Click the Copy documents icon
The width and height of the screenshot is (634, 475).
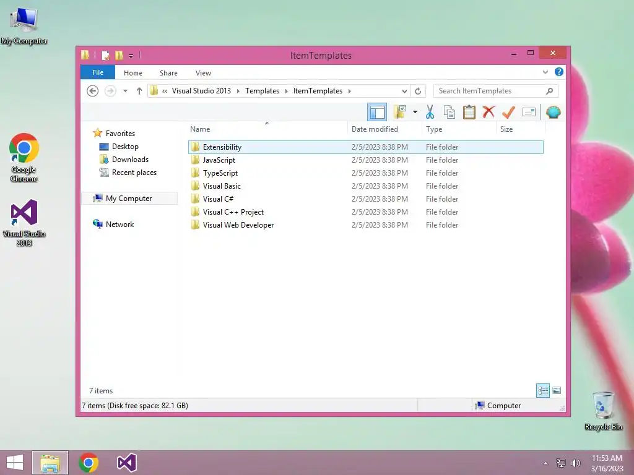[449, 112]
